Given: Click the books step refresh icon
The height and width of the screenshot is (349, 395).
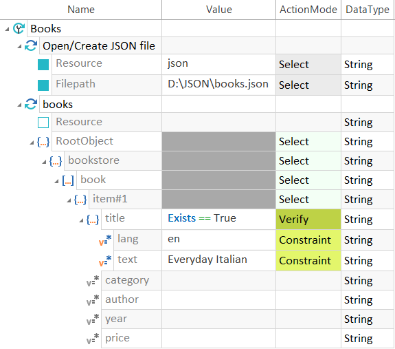Looking at the screenshot, I should (x=31, y=104).
